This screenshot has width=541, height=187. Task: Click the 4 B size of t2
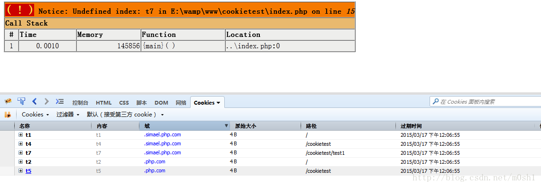[233, 162]
